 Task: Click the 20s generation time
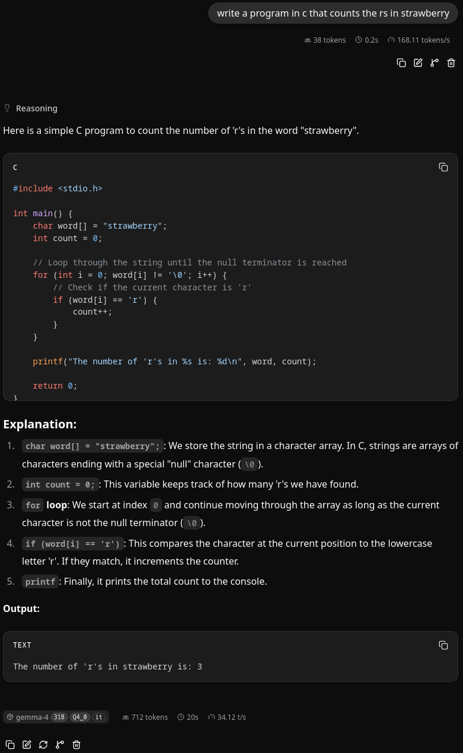tap(188, 717)
